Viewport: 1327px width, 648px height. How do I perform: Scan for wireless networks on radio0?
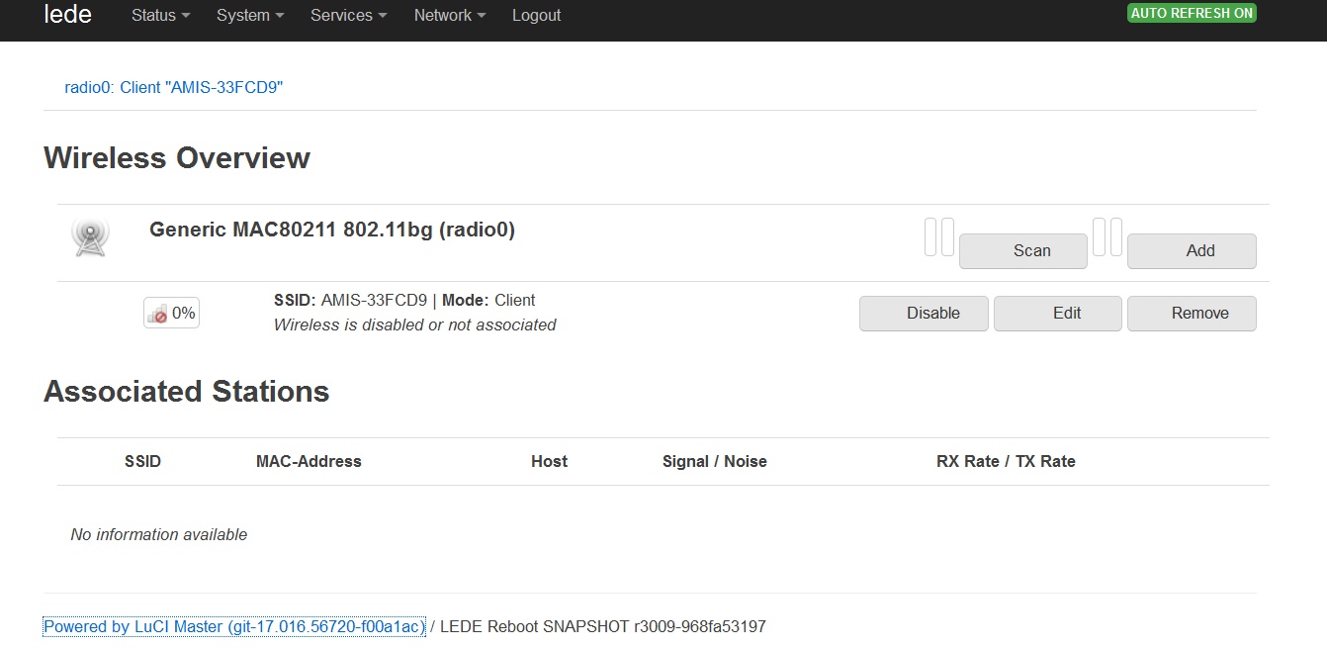pos(1022,251)
